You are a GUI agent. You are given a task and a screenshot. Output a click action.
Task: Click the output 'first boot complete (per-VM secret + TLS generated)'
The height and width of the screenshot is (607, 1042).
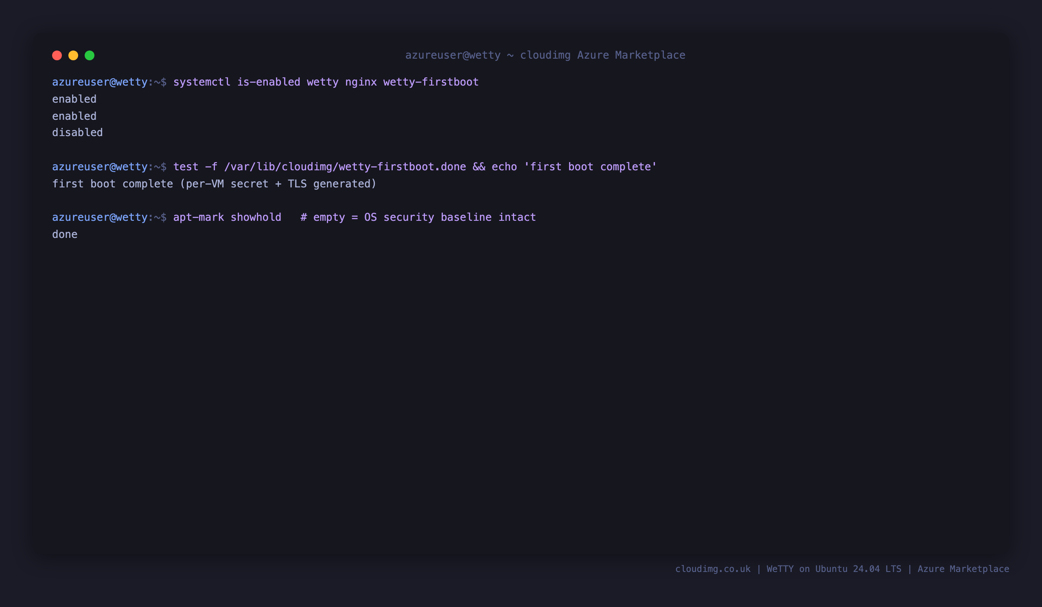coord(214,184)
